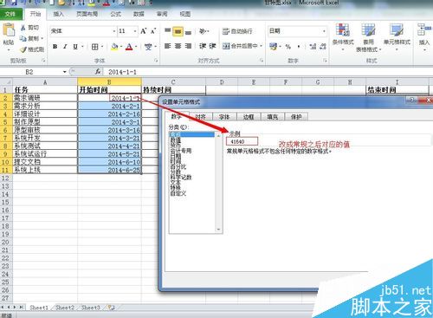Apply the red font color A
This screenshot has height=318, width=433.
pyautogui.click(x=129, y=47)
